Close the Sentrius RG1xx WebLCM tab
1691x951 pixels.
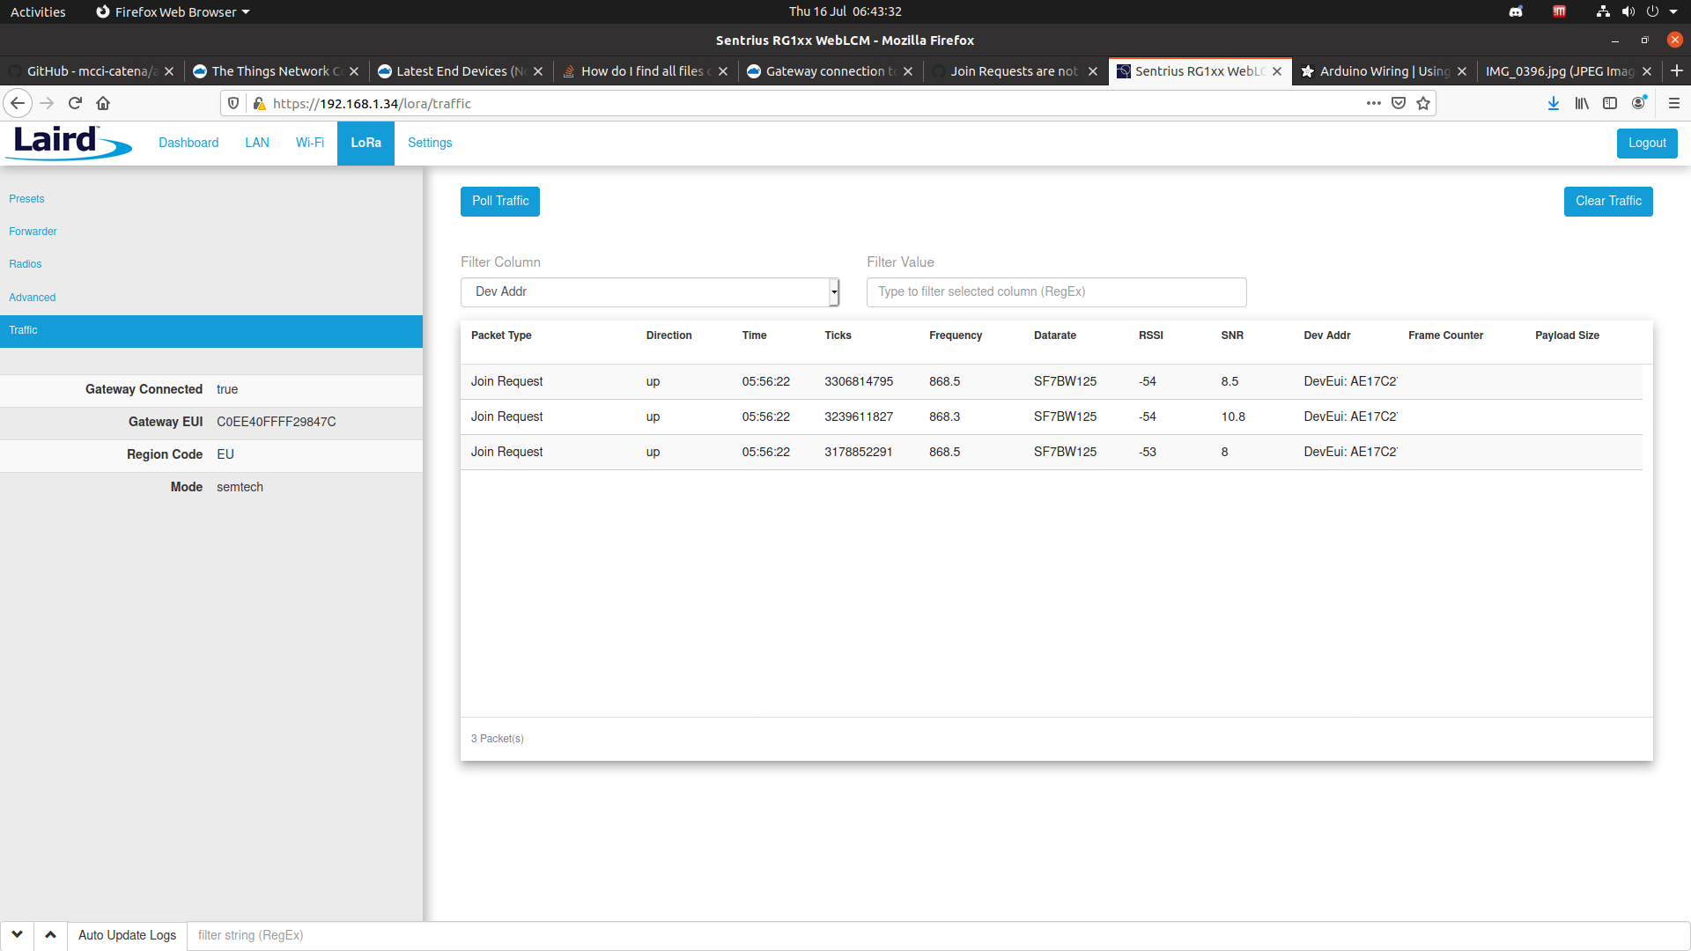click(1277, 71)
